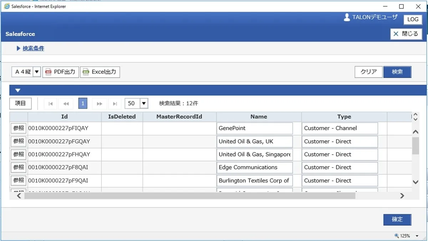Jump to the previous page arrow
The height and width of the screenshot is (241, 428).
[x=66, y=104]
